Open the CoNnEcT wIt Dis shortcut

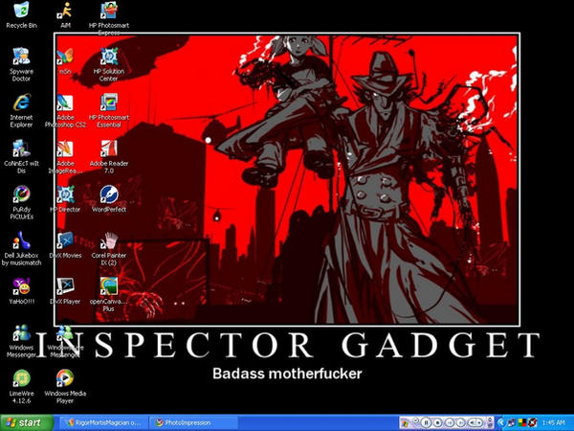pos(21,156)
